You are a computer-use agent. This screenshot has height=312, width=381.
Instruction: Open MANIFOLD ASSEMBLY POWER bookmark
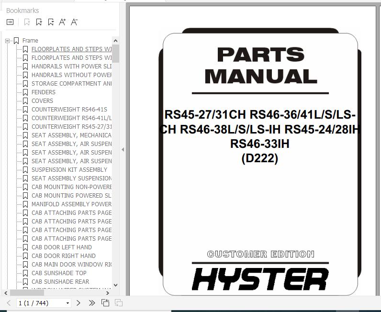point(71,204)
